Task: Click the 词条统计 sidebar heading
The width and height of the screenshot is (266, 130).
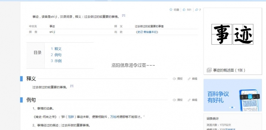Action: tap(212, 119)
